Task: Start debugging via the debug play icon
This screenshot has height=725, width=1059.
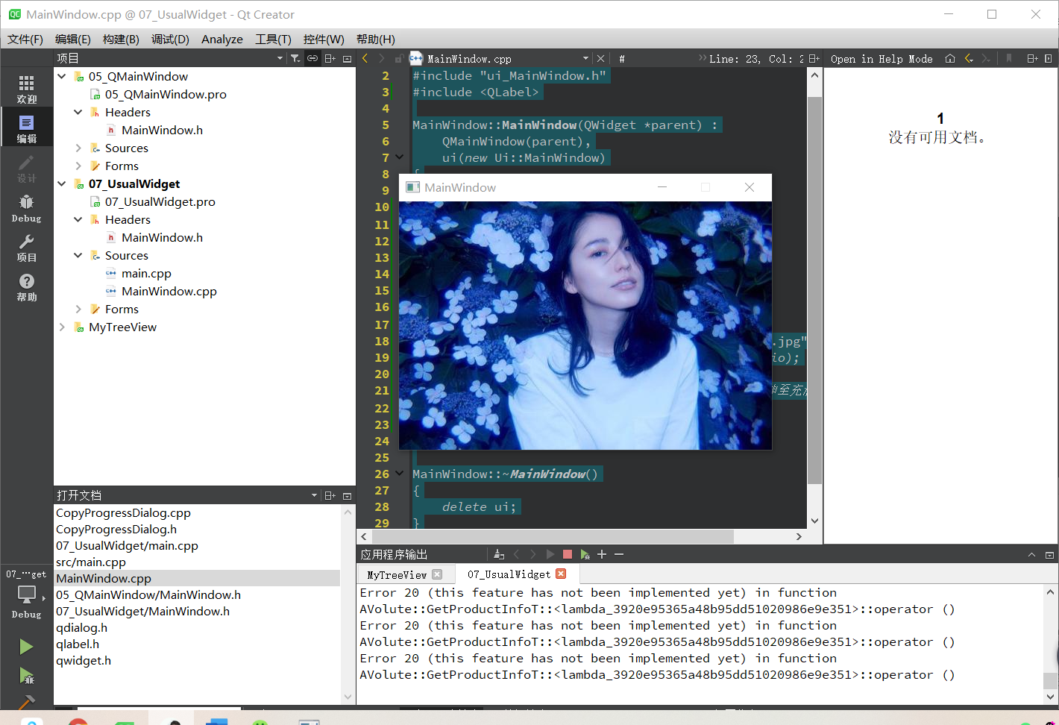Action: click(x=27, y=677)
